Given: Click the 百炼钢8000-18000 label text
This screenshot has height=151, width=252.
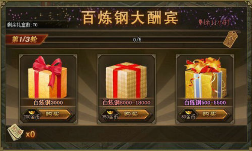Looking at the screenshot, I should tap(127, 102).
